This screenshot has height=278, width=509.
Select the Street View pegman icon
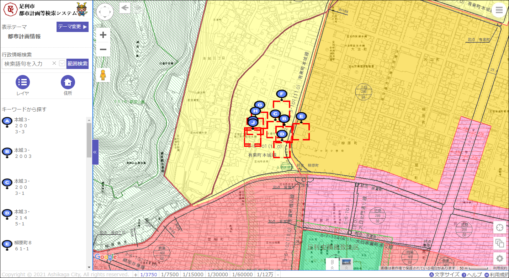click(103, 75)
